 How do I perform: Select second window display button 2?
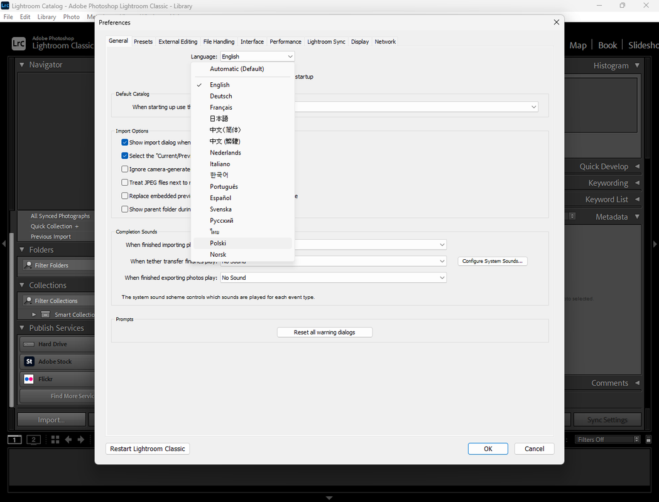tap(34, 439)
